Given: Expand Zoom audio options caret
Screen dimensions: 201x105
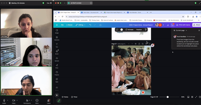Looking at the screenshot, I should (8, 100).
